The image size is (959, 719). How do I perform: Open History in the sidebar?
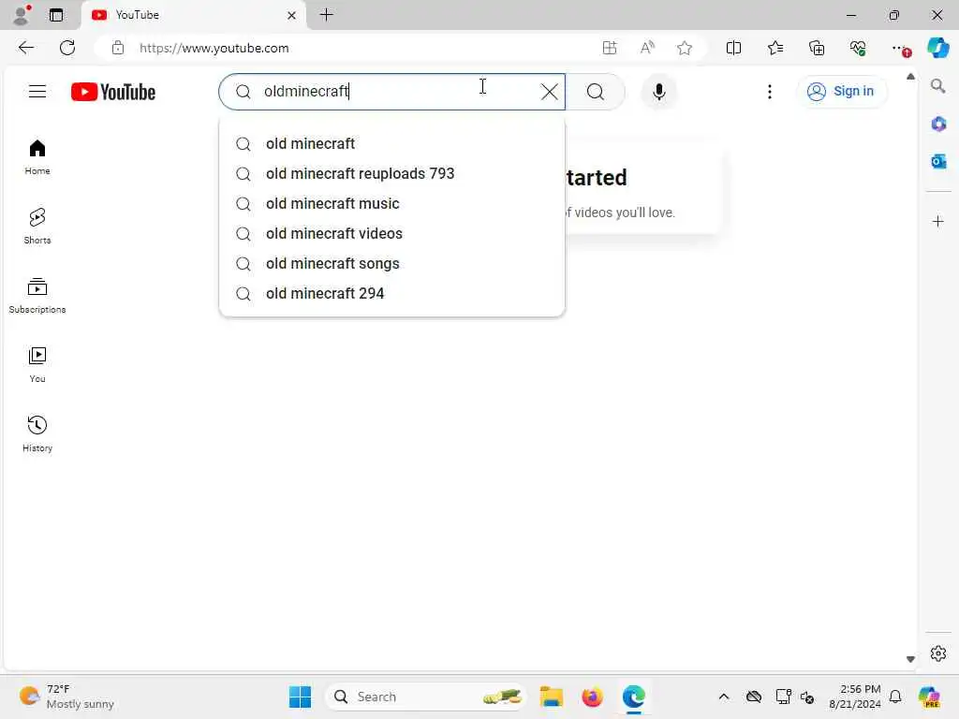[37, 434]
